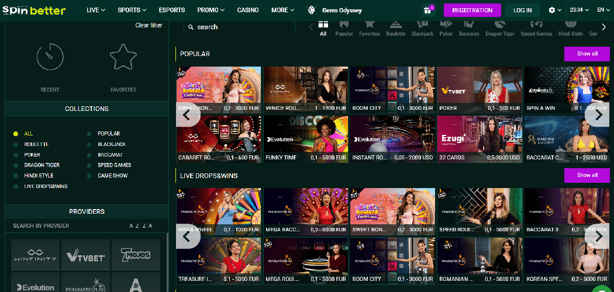Open the Casino menu item
The image size is (614, 292).
pos(248,10)
